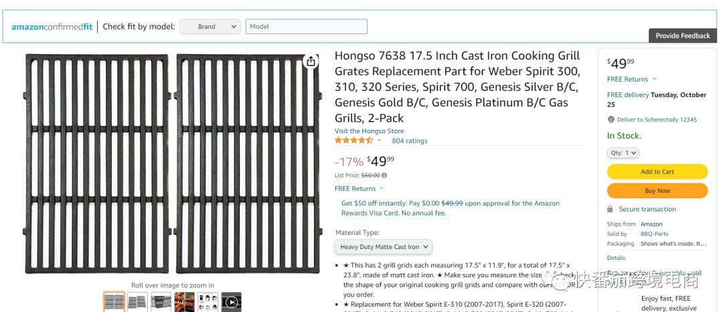Click the Buy Now button

coord(657,191)
